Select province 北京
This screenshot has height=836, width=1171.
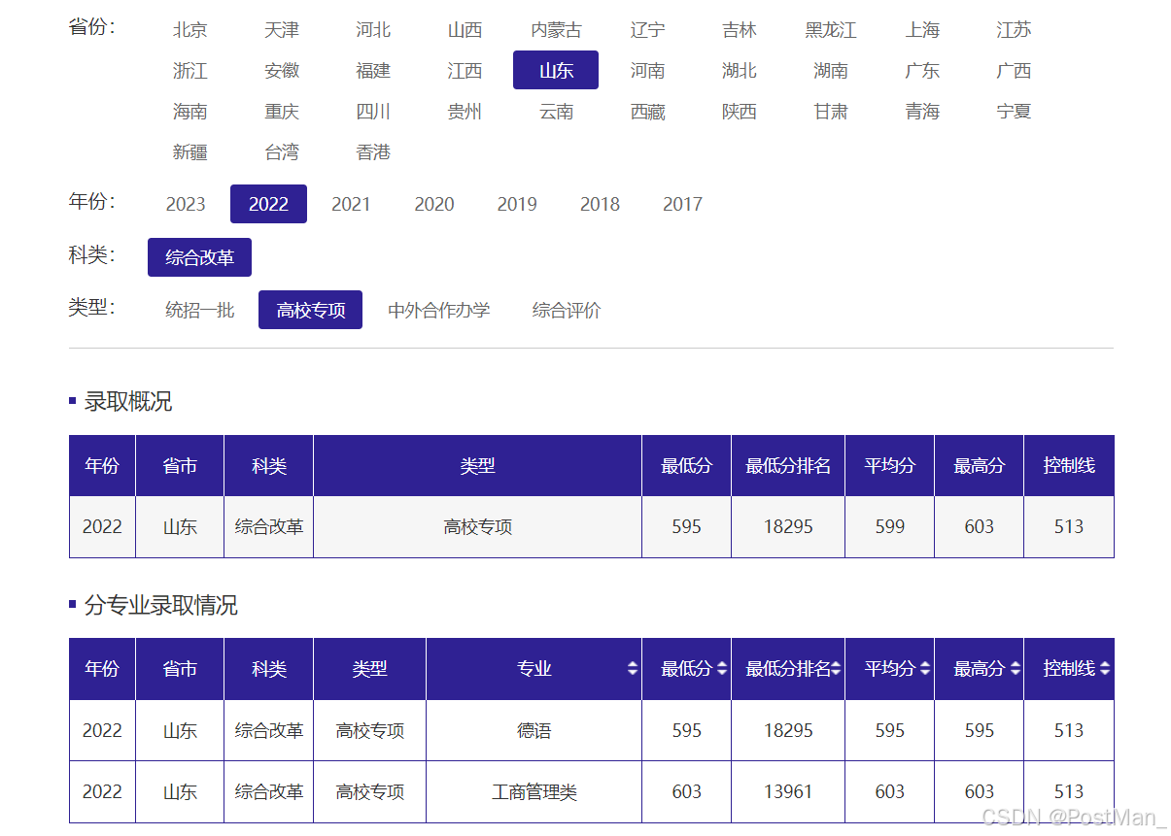pyautogui.click(x=190, y=30)
